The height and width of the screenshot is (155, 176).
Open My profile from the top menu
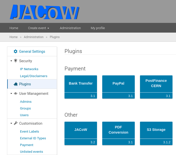(x=98, y=28)
